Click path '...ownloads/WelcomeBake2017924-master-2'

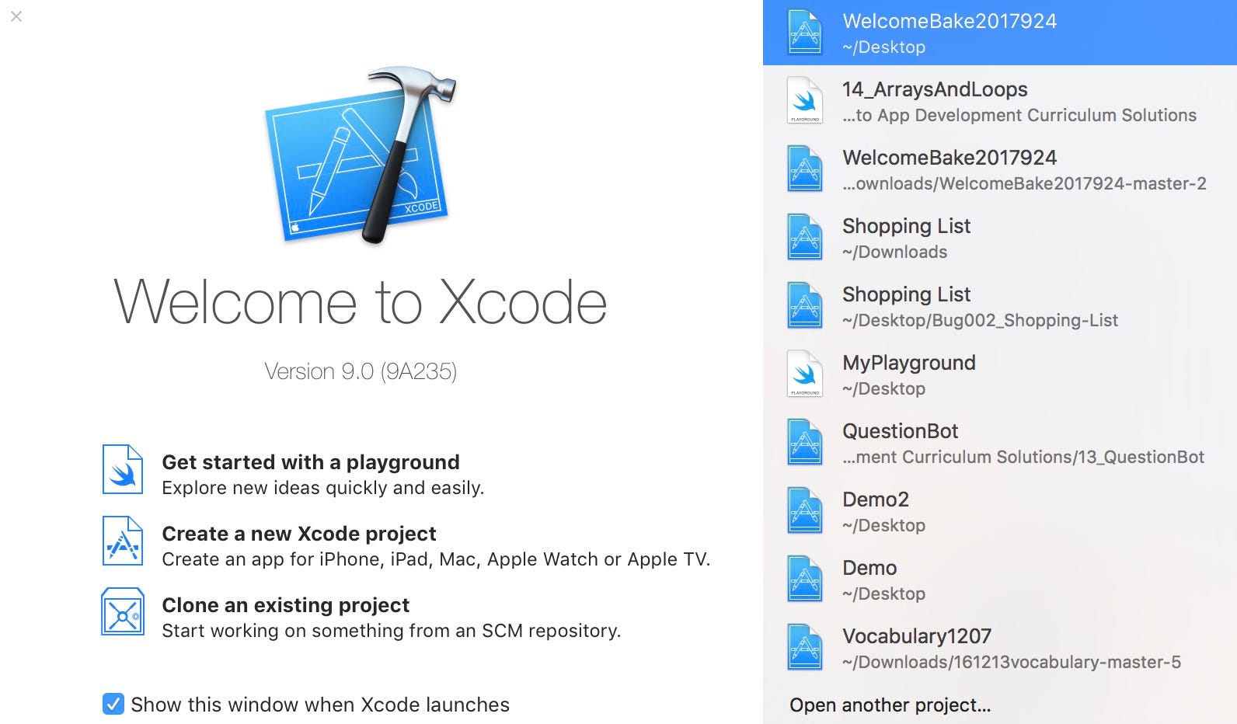(1025, 183)
